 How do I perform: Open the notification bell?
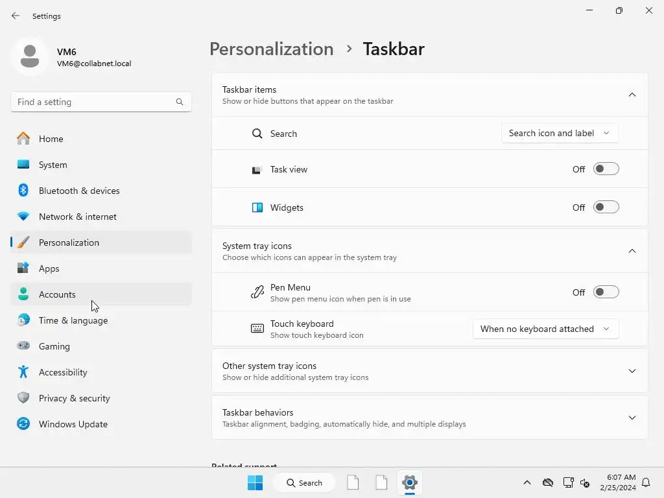tap(646, 482)
